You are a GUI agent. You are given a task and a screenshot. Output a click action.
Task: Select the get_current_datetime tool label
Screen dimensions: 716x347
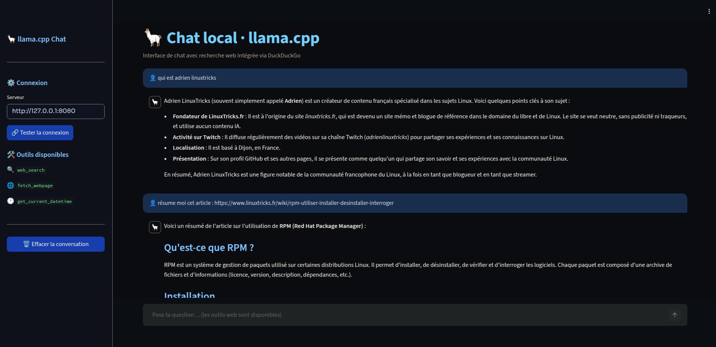point(45,201)
